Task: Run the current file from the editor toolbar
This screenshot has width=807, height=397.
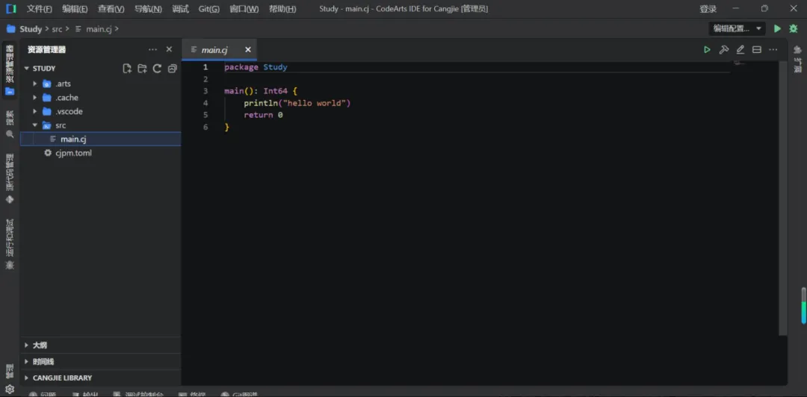Action: coord(707,50)
